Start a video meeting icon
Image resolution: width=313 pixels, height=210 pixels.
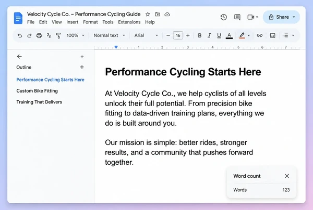pos(251,17)
